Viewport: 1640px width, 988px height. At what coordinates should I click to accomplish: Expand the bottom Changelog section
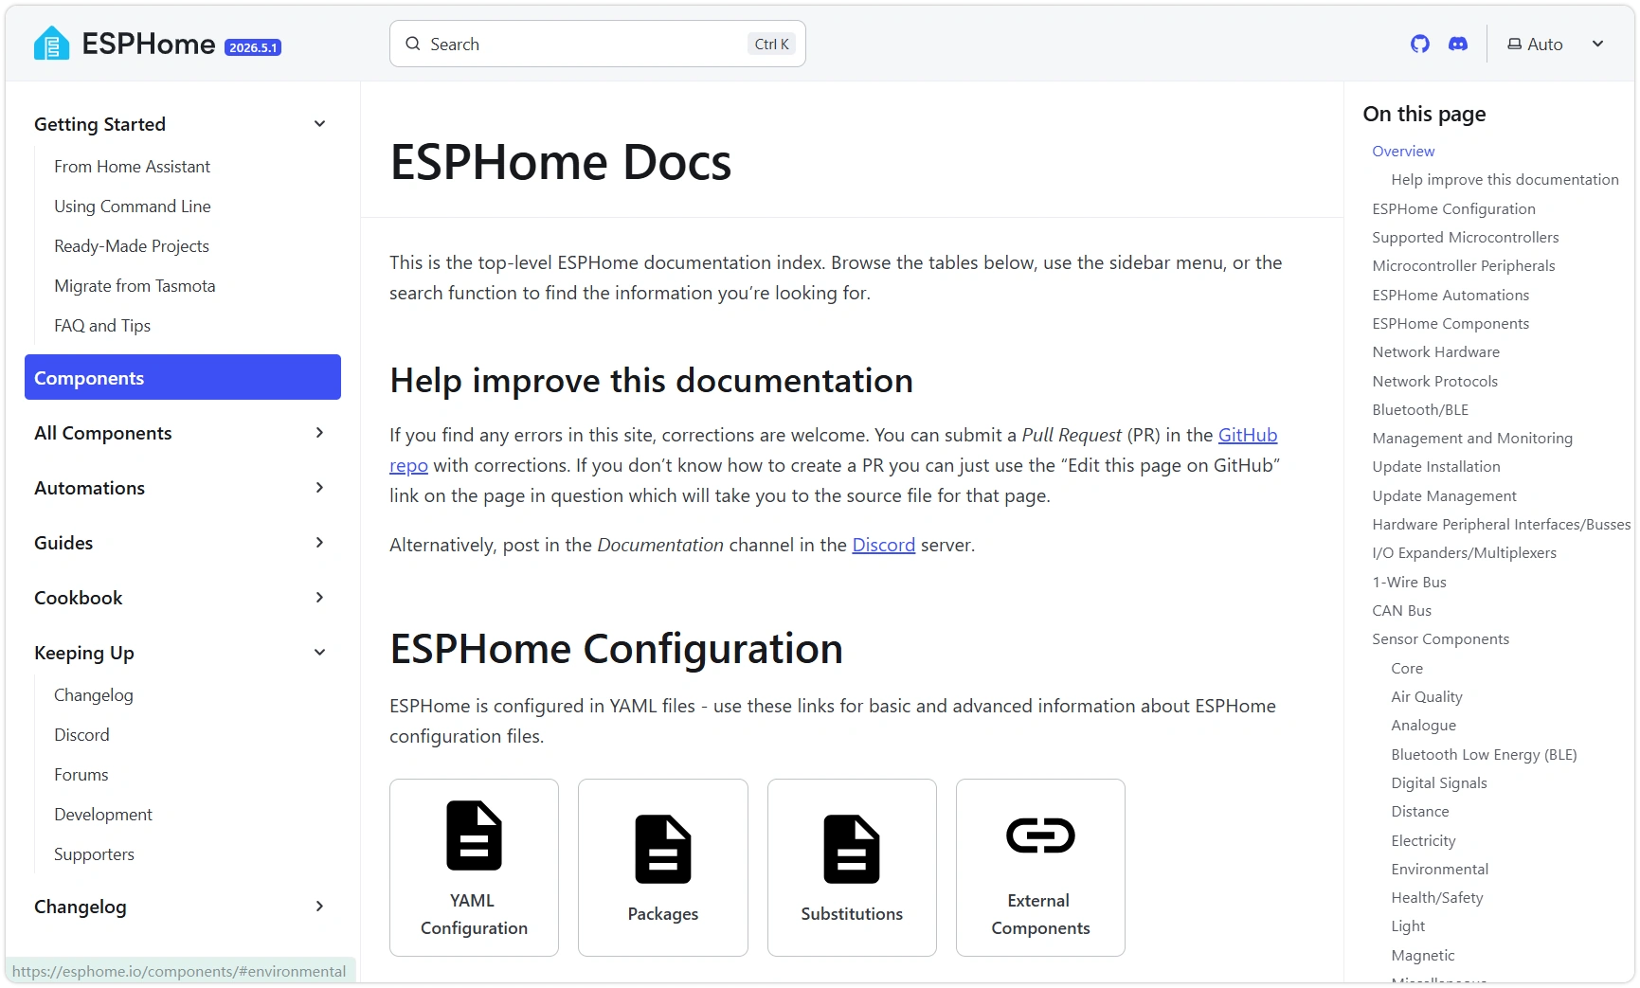tap(319, 907)
